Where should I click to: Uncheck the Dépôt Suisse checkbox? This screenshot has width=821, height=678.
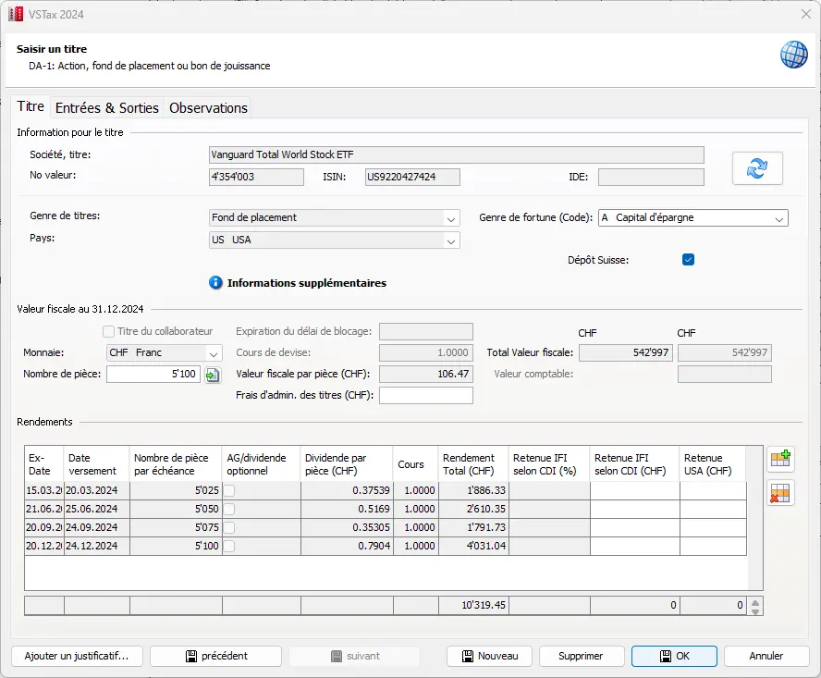coord(688,260)
